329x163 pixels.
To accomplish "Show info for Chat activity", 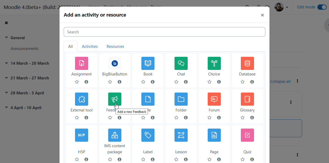I will click(186, 82).
